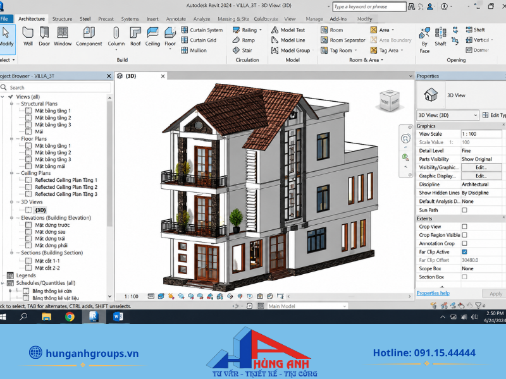Open the Insert ribbon tab
The width and height of the screenshot is (506, 379).
pos(152,19)
